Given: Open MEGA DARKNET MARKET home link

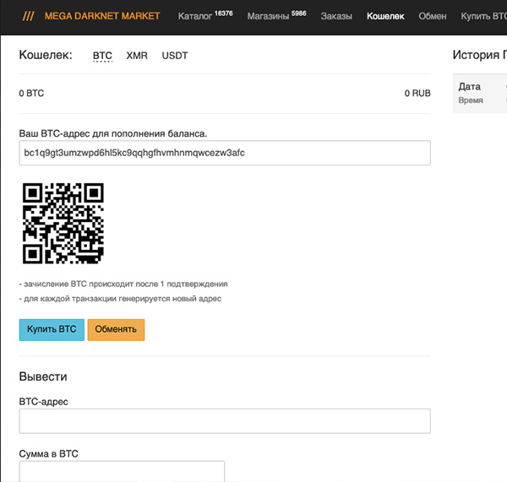Looking at the screenshot, I should 102,16.
